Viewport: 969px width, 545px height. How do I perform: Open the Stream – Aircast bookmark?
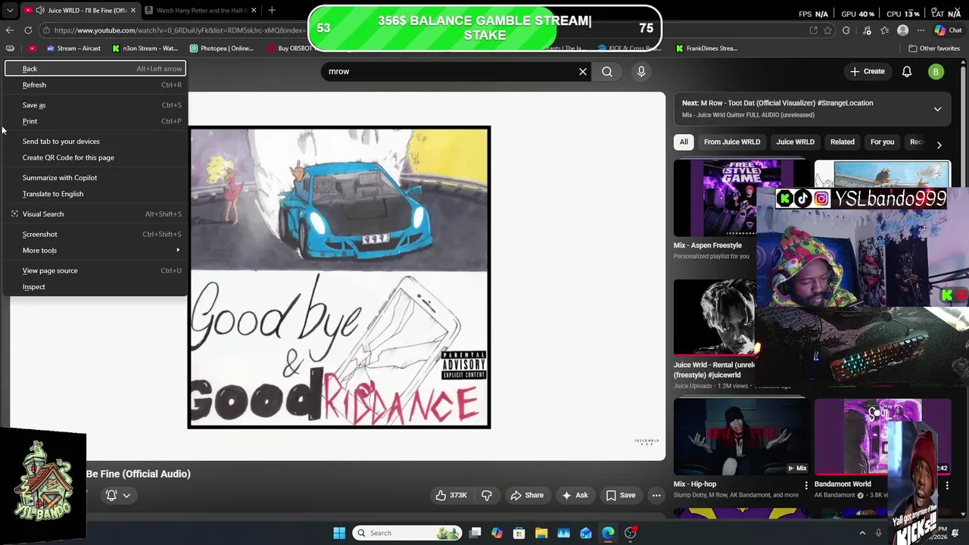click(74, 48)
